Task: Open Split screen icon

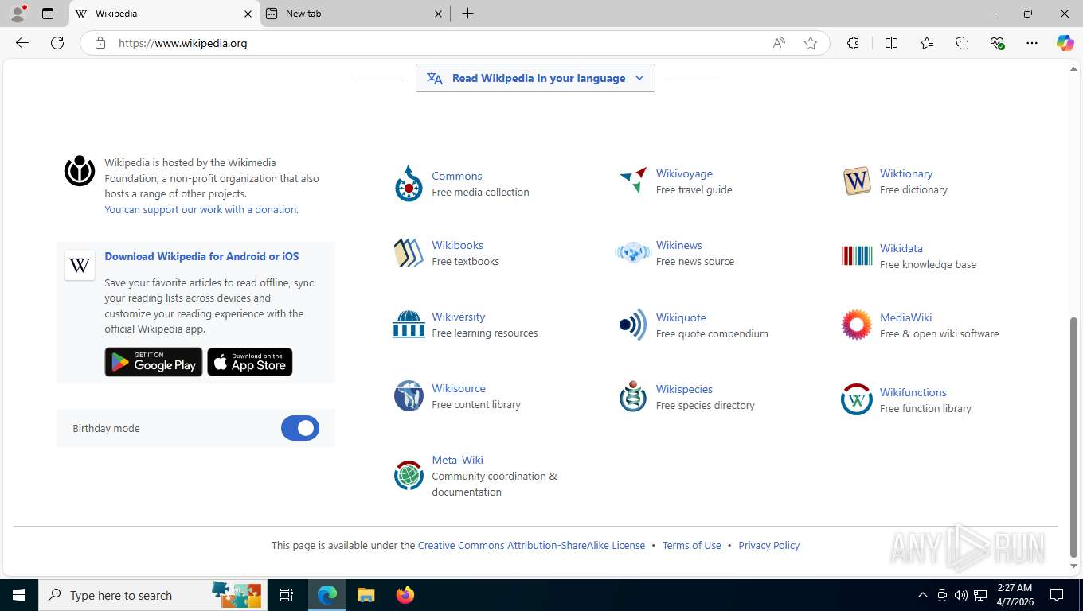Action: [x=892, y=43]
